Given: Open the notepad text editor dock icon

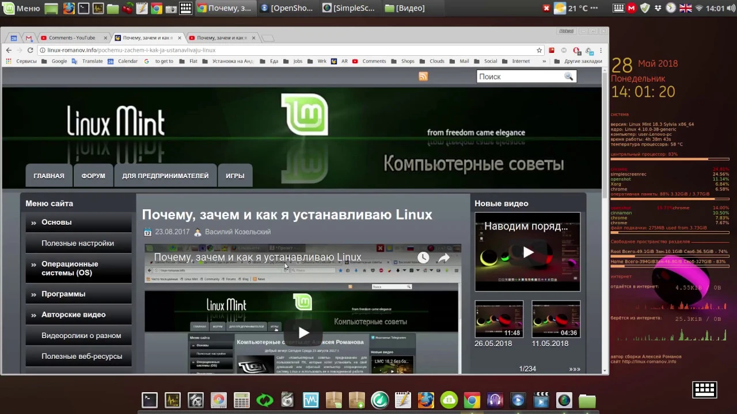Looking at the screenshot, I should pos(403,400).
